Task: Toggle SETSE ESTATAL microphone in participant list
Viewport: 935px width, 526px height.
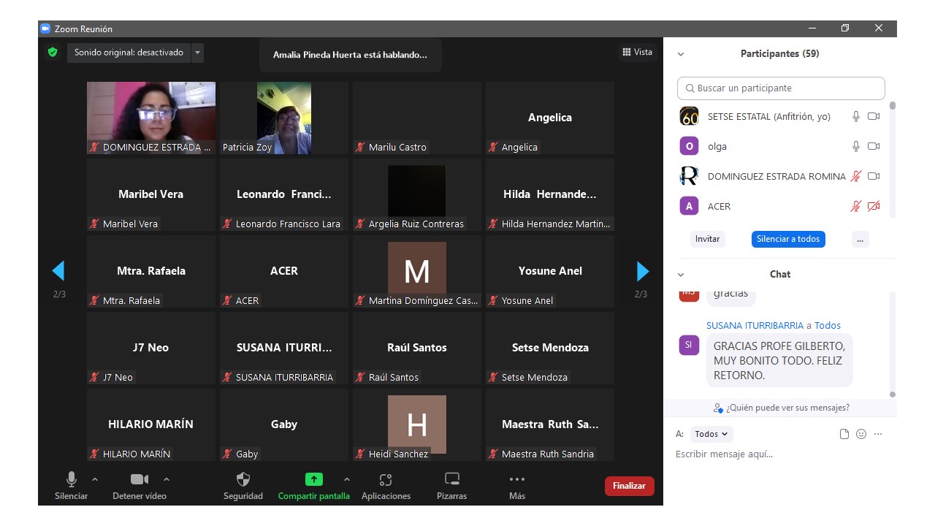Action: click(x=856, y=116)
